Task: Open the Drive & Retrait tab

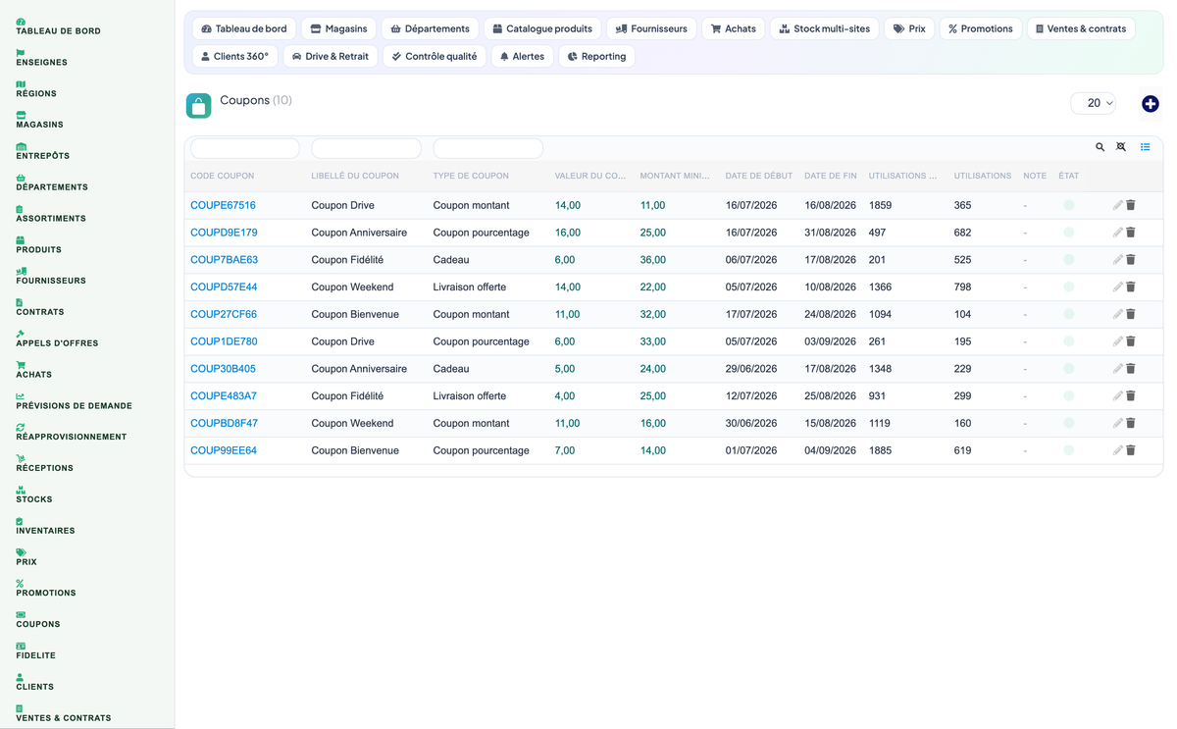Action: 331,56
